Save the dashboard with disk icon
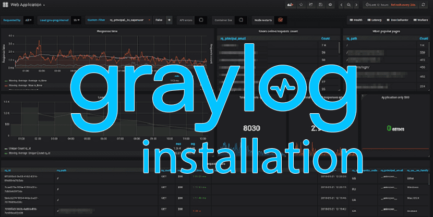 click(x=320, y=5)
